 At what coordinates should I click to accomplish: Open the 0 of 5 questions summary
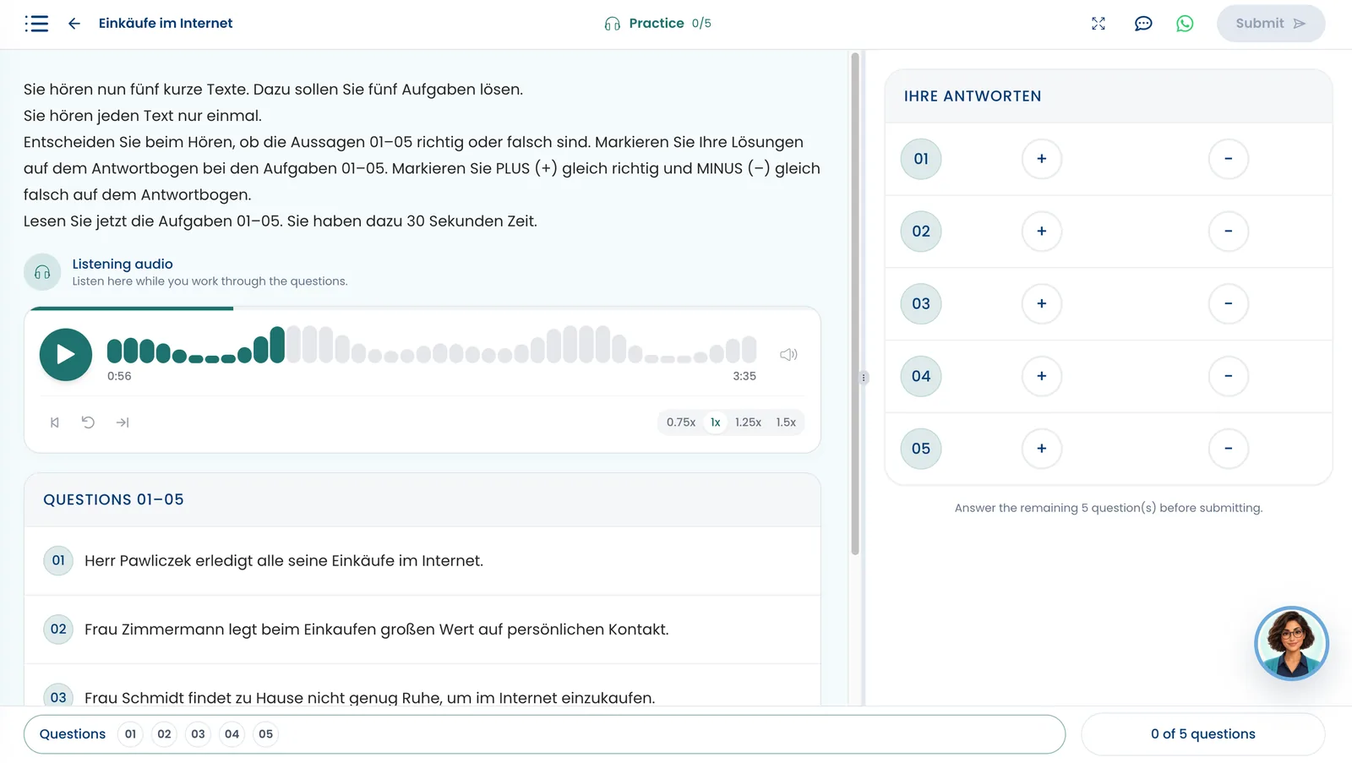(x=1203, y=734)
